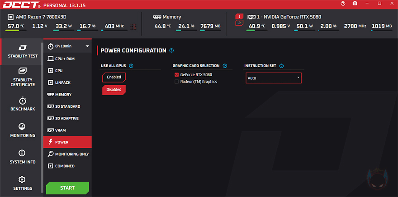Set Use All GPUs to Disabled
Image resolution: width=398 pixels, height=197 pixels.
click(x=114, y=90)
